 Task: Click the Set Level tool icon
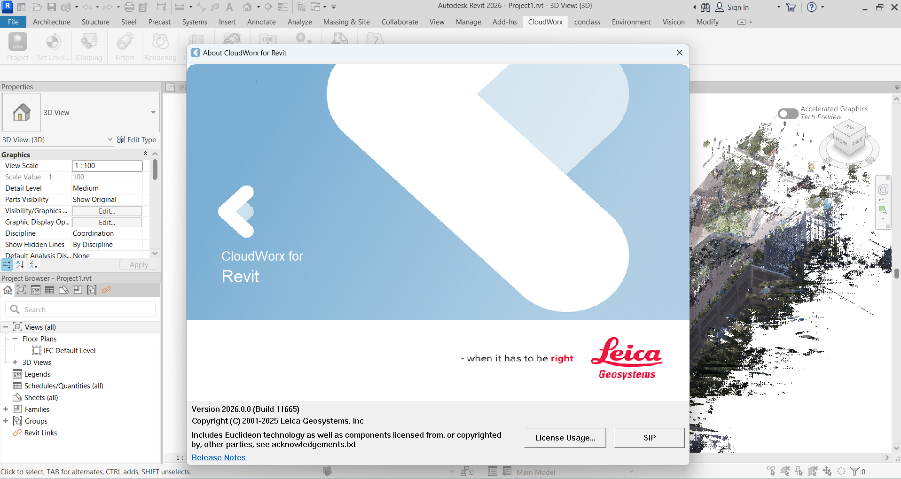tap(53, 42)
